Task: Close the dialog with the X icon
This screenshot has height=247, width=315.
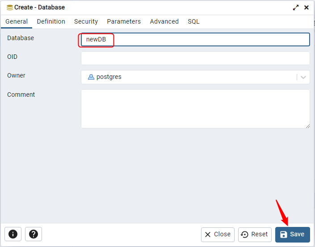Action: [307, 8]
